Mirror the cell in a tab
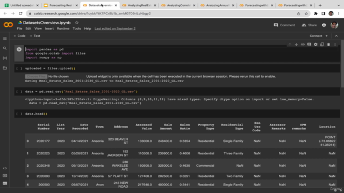This screenshot has width=344, height=193. pyautogui.click(x=322, y=44)
